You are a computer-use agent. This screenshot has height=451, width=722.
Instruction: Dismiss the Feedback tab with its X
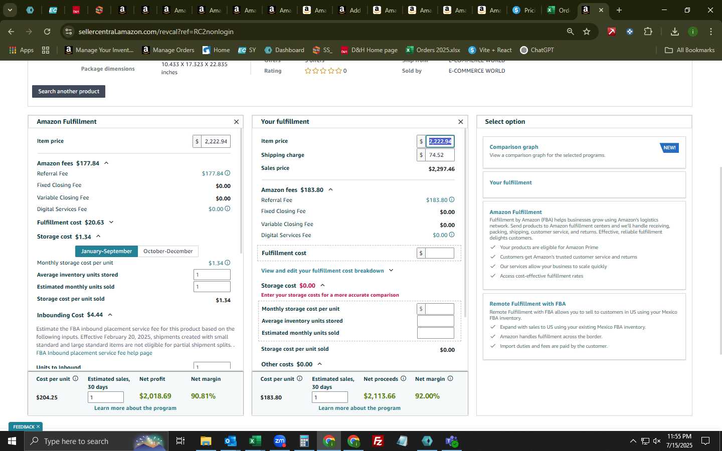pyautogui.click(x=38, y=426)
